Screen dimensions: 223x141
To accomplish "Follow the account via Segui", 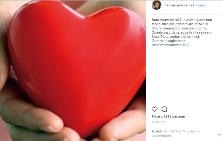I will pos(202,5).
